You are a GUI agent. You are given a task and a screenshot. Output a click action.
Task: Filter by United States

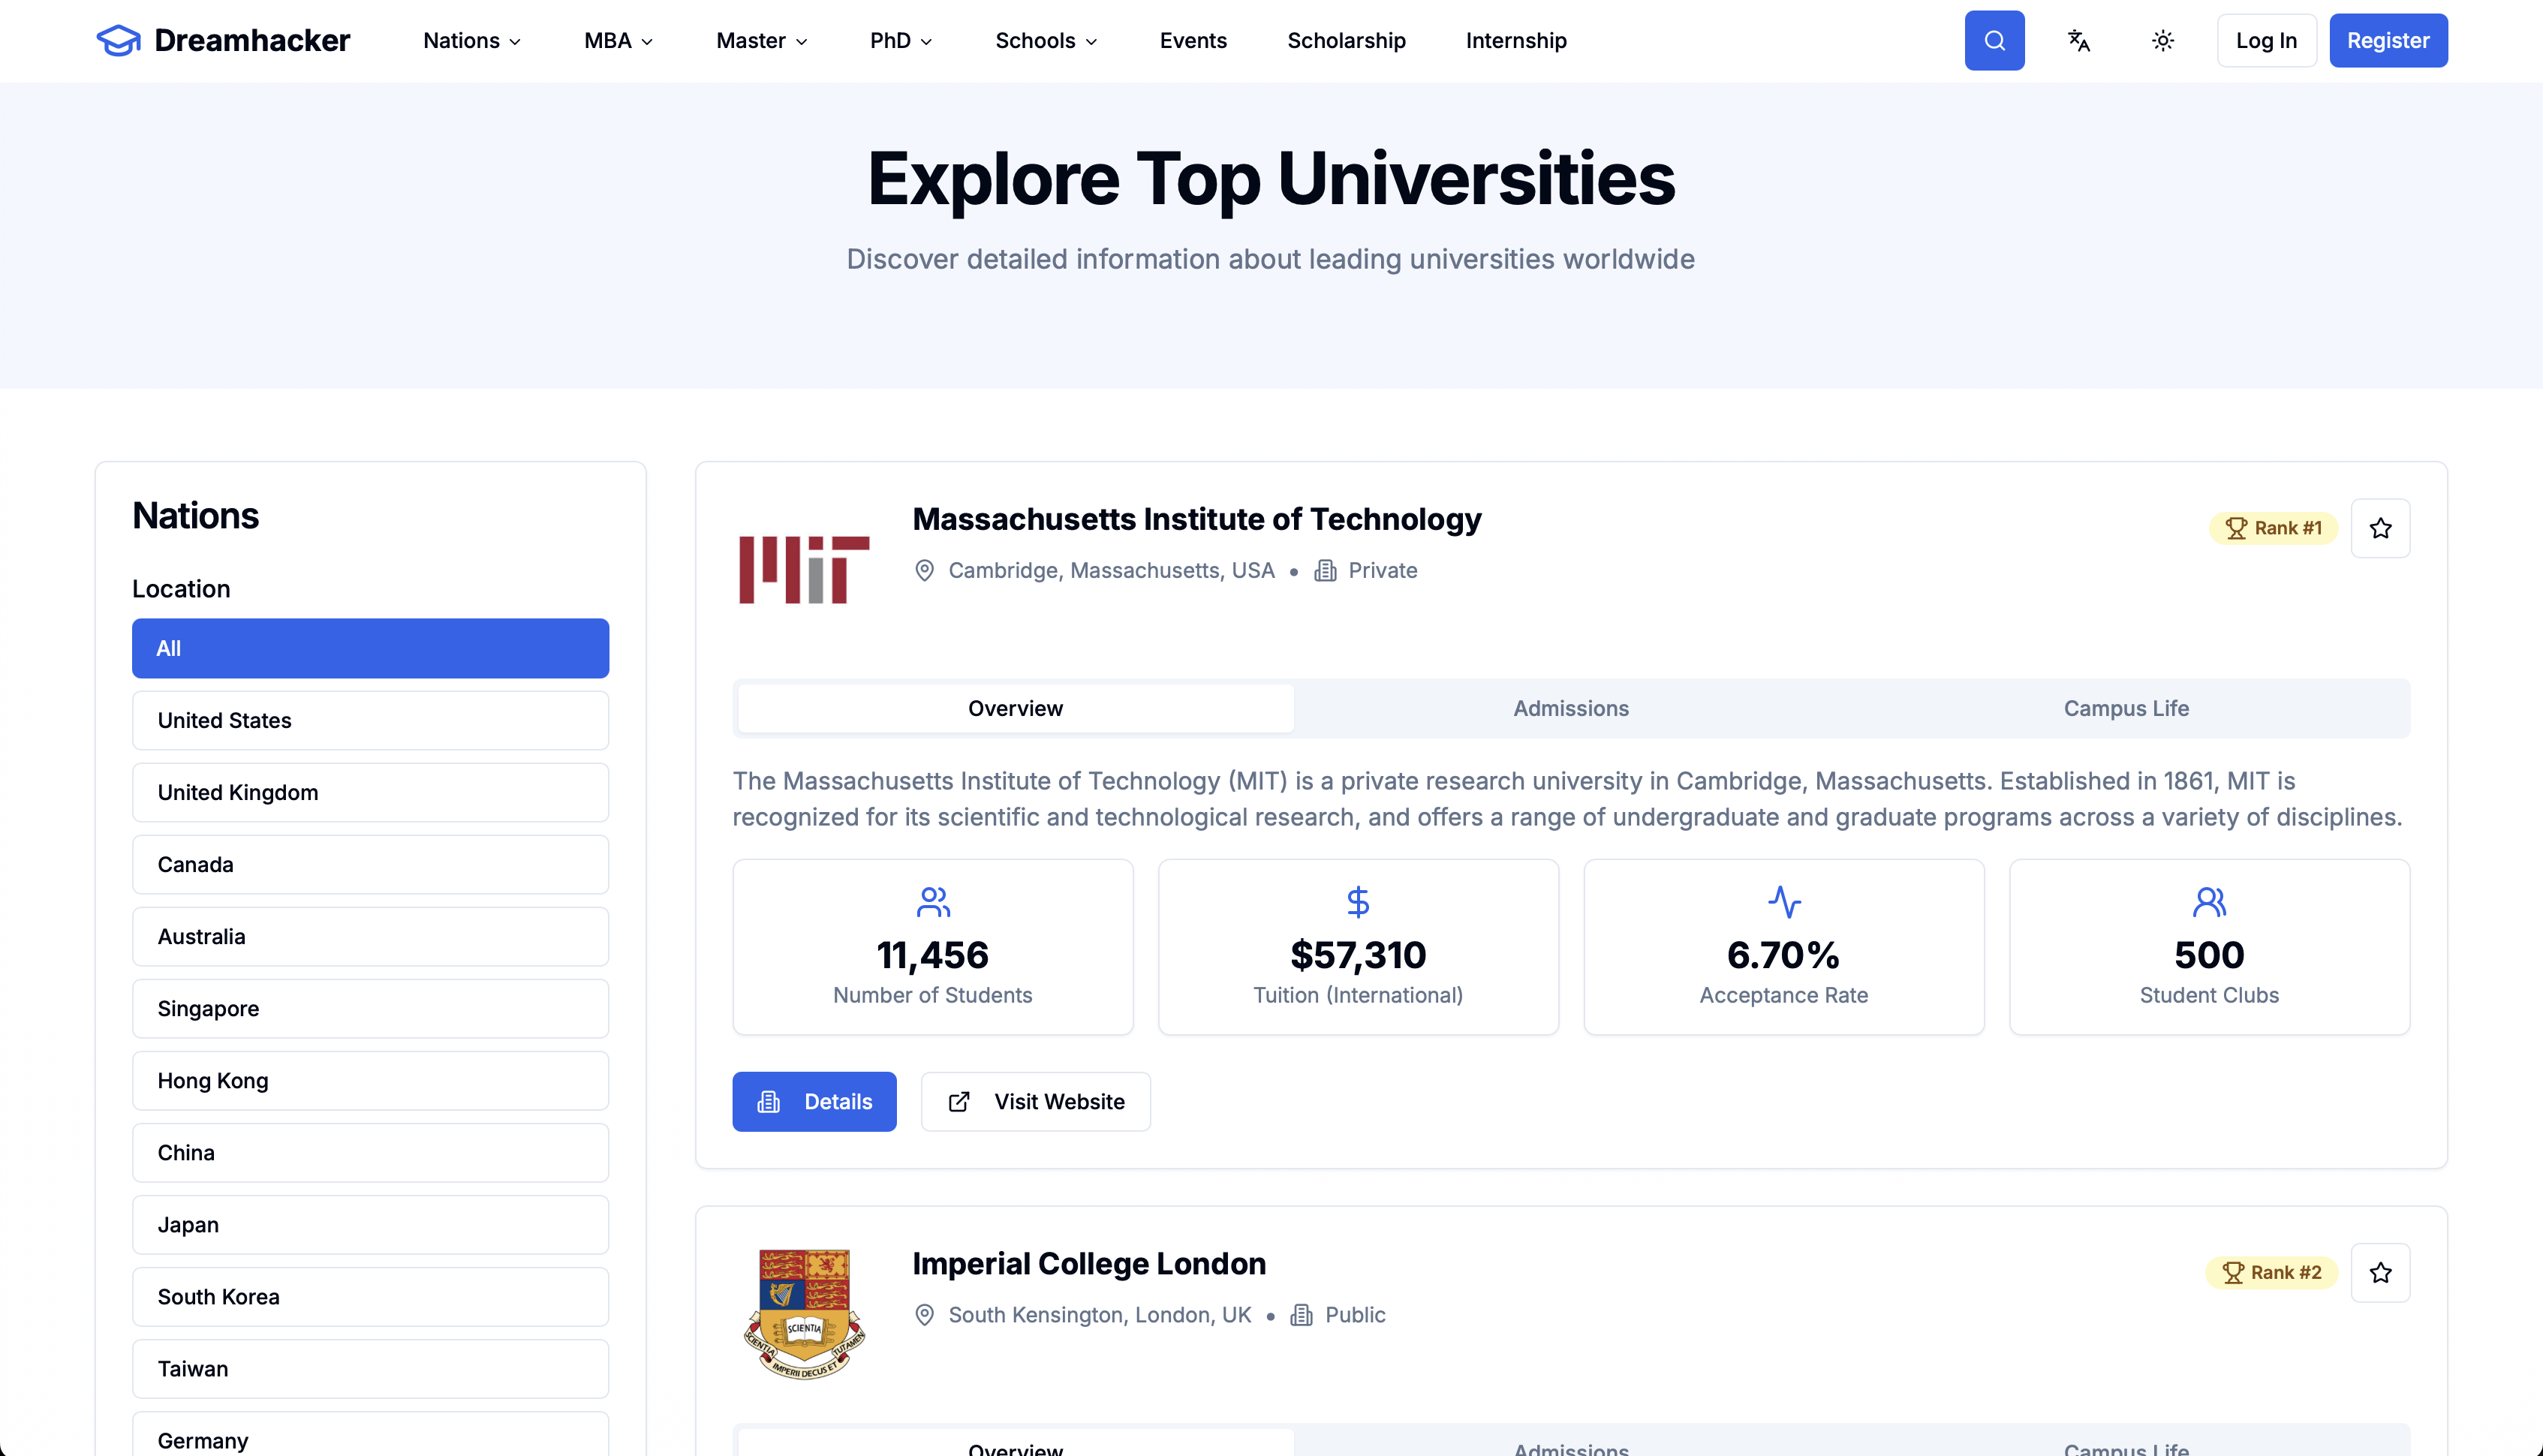pos(370,720)
